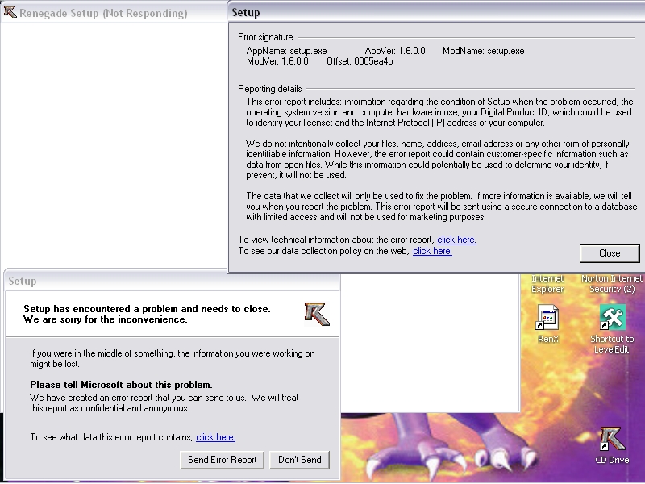This screenshot has width=645, height=484.
Task: Choose Don't Send for the error report
Action: click(x=299, y=460)
